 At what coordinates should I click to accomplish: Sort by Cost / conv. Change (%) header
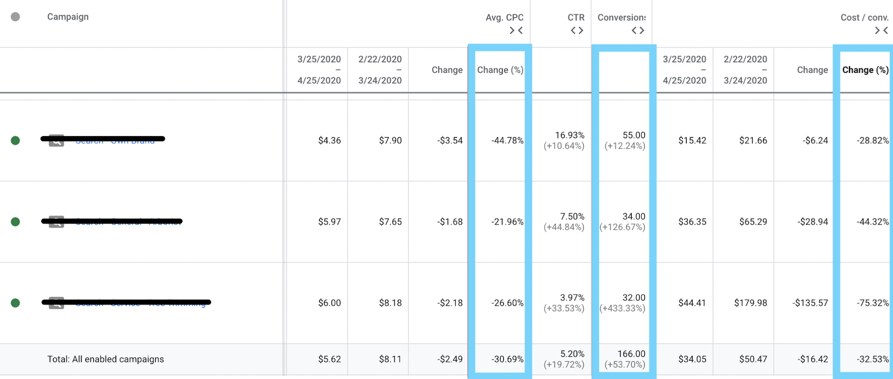865,70
